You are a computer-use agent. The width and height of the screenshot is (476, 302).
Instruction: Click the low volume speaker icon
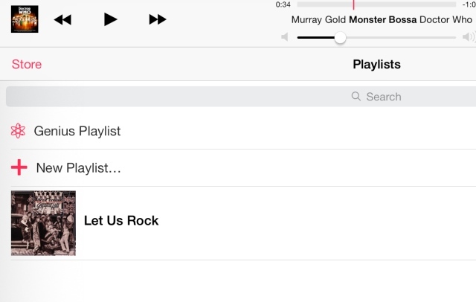click(285, 37)
